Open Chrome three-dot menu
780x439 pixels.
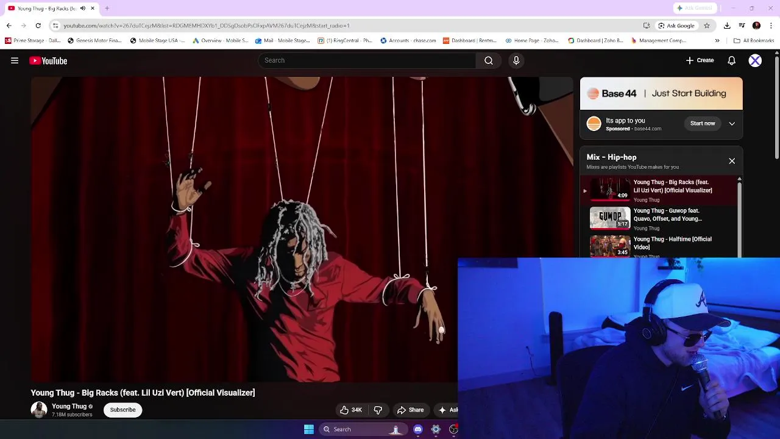tap(771, 26)
